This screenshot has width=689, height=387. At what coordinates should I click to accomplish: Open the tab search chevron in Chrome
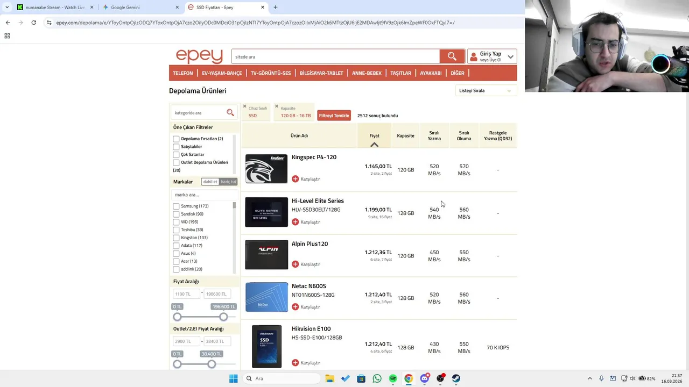pos(7,8)
